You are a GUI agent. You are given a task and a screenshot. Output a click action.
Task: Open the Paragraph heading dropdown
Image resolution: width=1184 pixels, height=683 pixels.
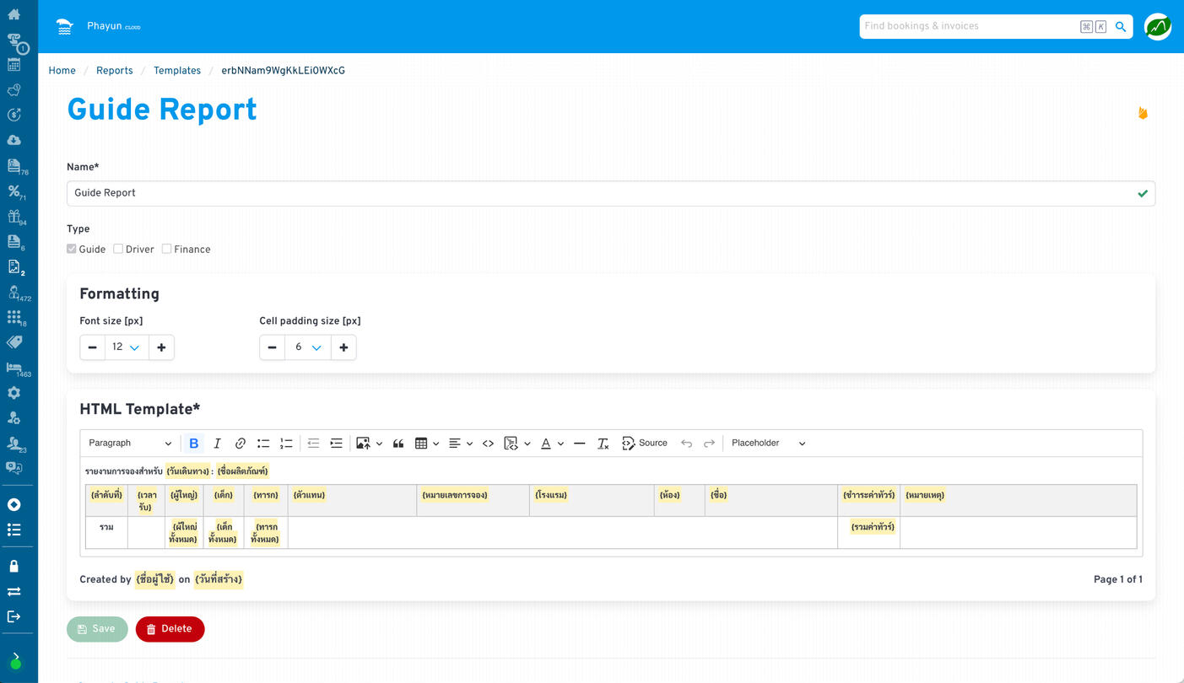130,444
